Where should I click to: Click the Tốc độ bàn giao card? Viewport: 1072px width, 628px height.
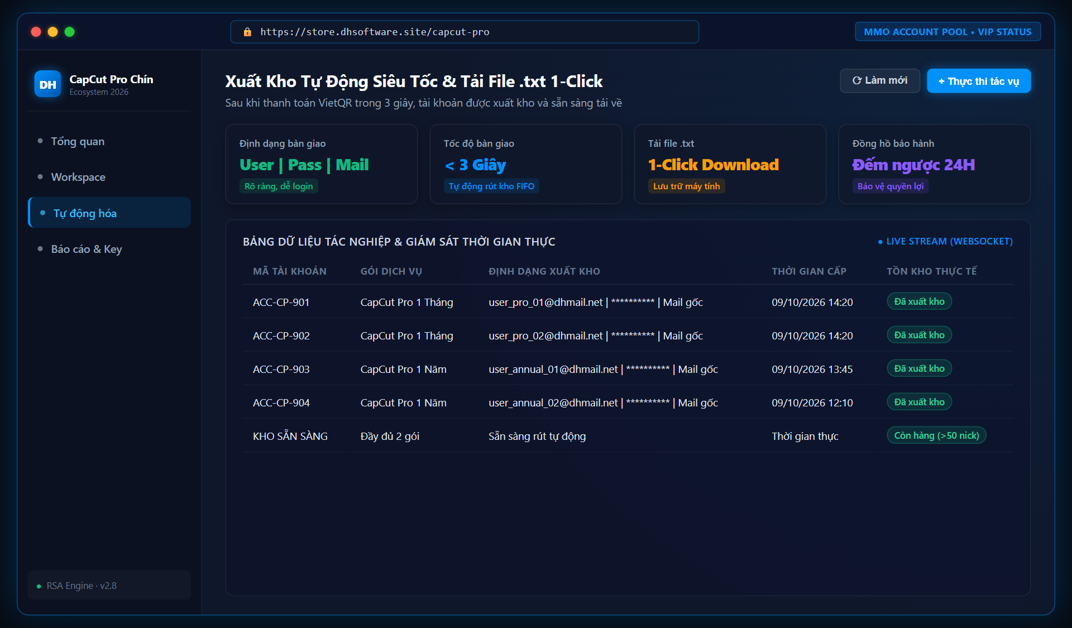(526, 164)
